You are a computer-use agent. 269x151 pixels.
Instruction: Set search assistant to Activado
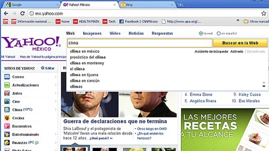tap(237, 52)
